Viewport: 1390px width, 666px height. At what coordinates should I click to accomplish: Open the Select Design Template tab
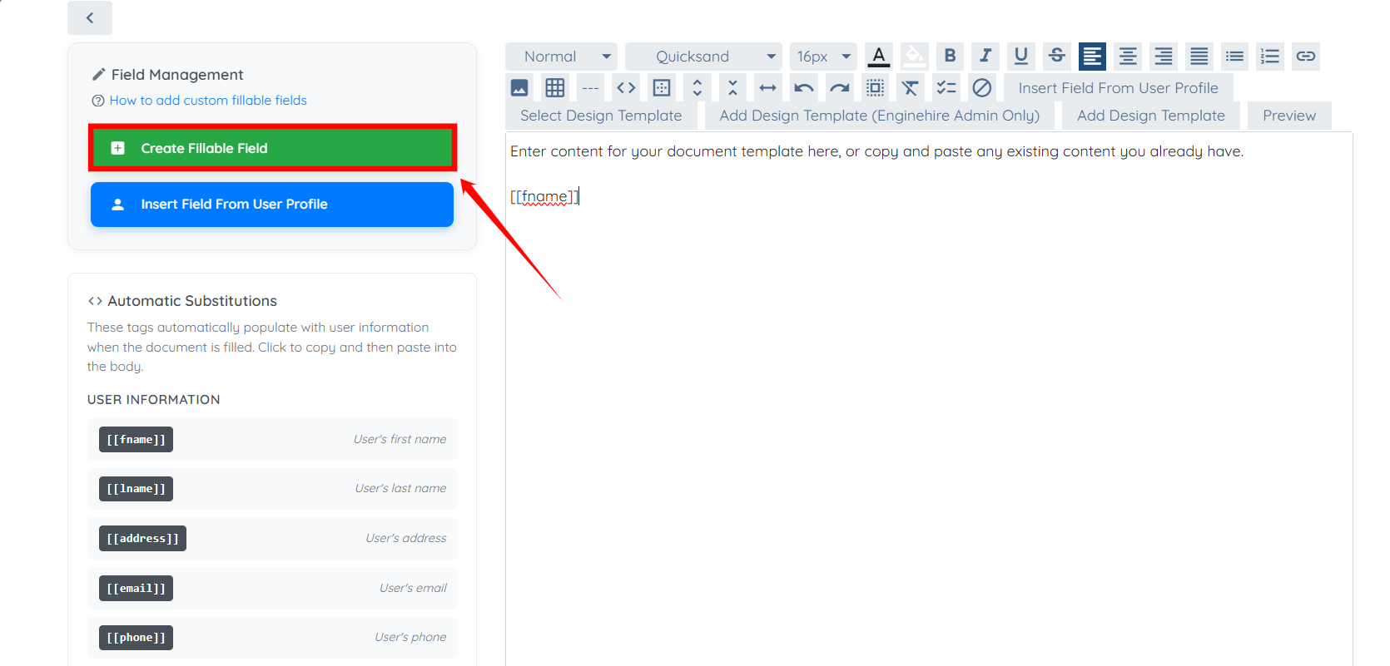(x=601, y=116)
